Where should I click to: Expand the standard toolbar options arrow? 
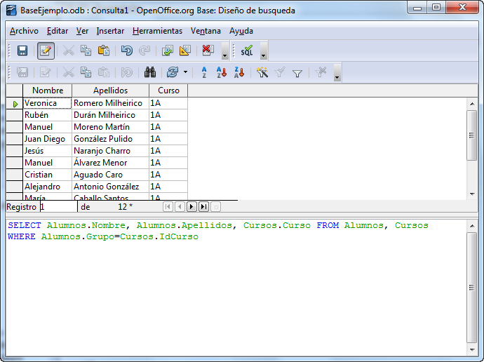tap(224, 51)
